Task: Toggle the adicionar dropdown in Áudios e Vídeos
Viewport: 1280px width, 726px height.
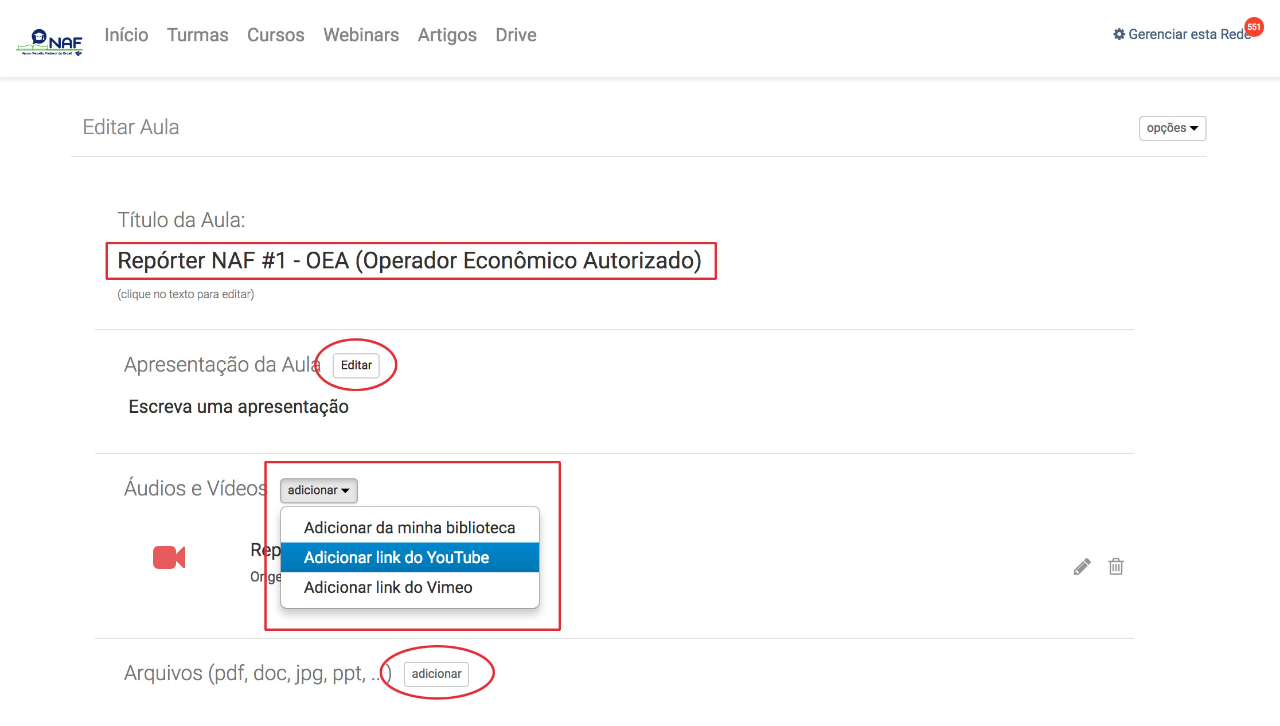Action: tap(318, 490)
